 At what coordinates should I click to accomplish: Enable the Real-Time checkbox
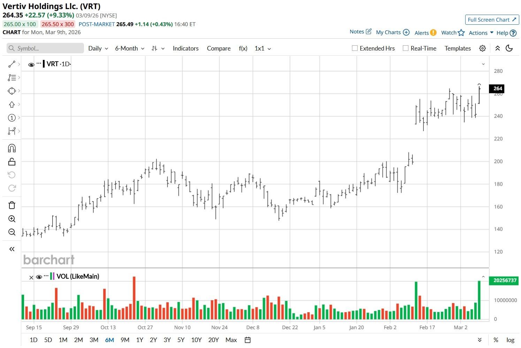406,48
